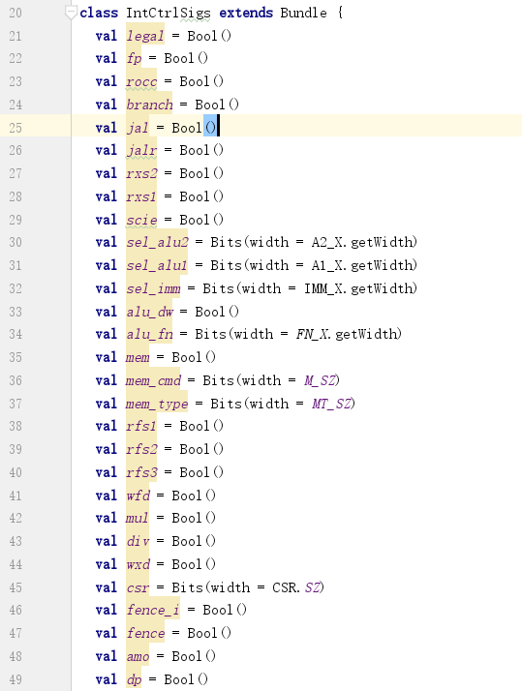
Task: Click the sel_alu1 identifier
Action: [157, 266]
